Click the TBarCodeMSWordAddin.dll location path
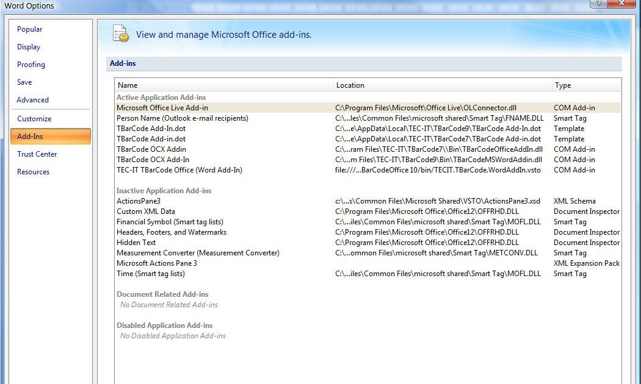Viewport: 641px width, 384px height. (x=438, y=160)
